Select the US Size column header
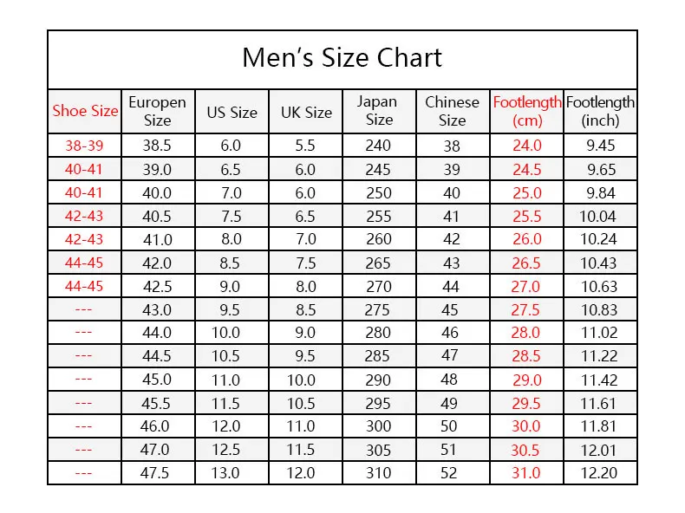Image resolution: width=685 pixels, height=513 pixels. pyautogui.click(x=232, y=112)
